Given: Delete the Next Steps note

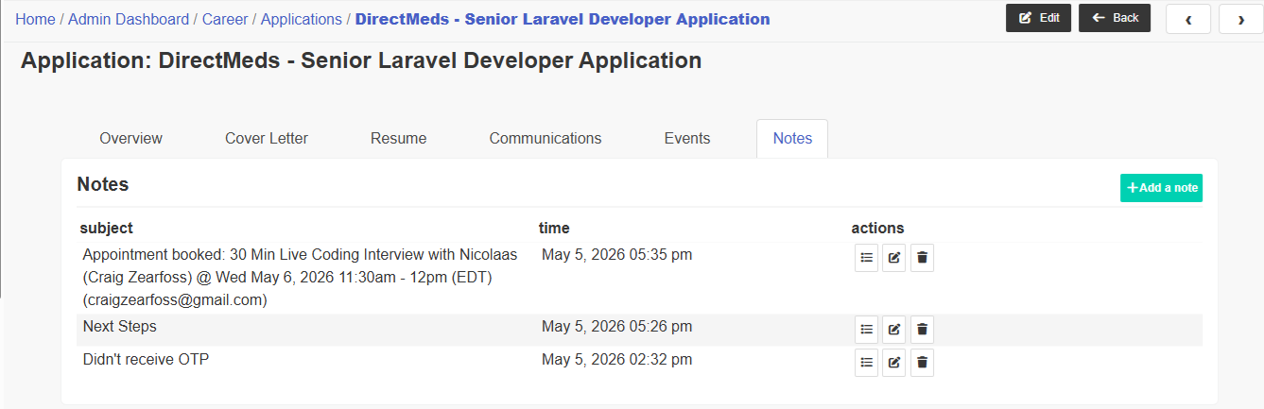Looking at the screenshot, I should click(923, 330).
